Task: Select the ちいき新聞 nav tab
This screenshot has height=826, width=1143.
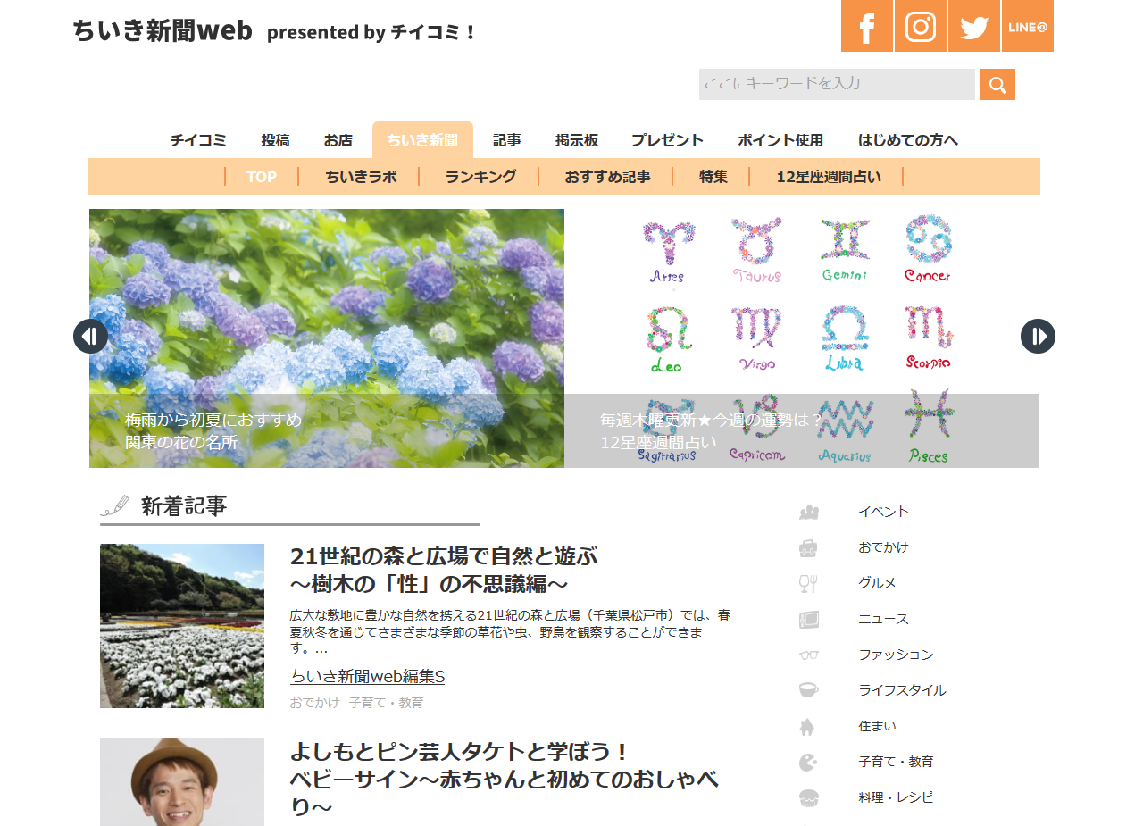Action: [422, 140]
